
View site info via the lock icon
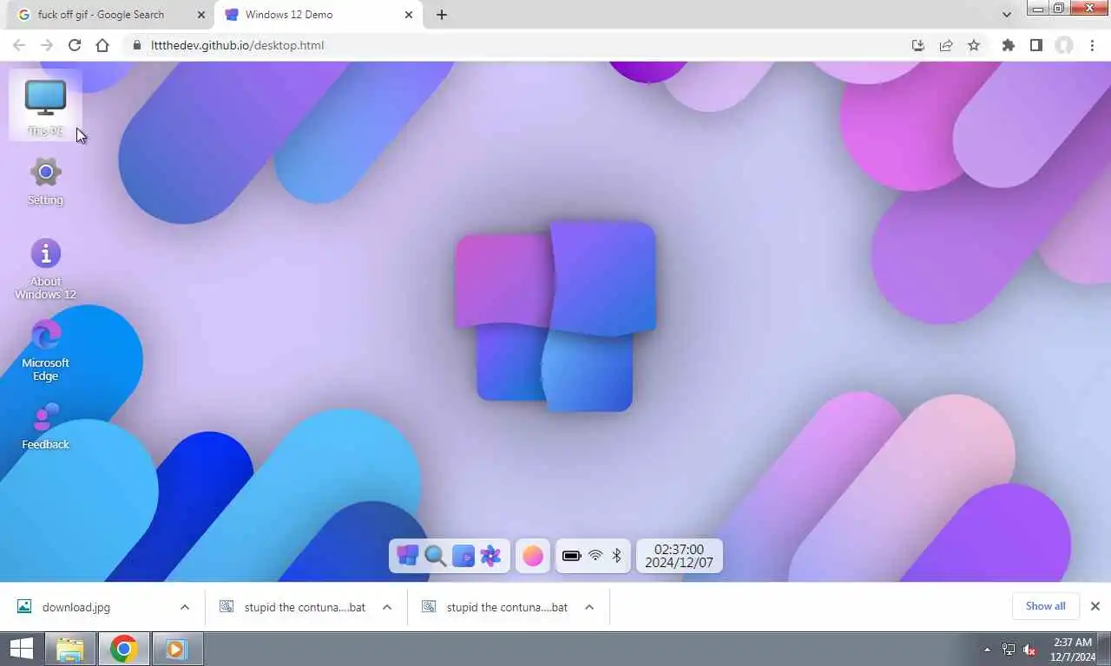pos(137,45)
